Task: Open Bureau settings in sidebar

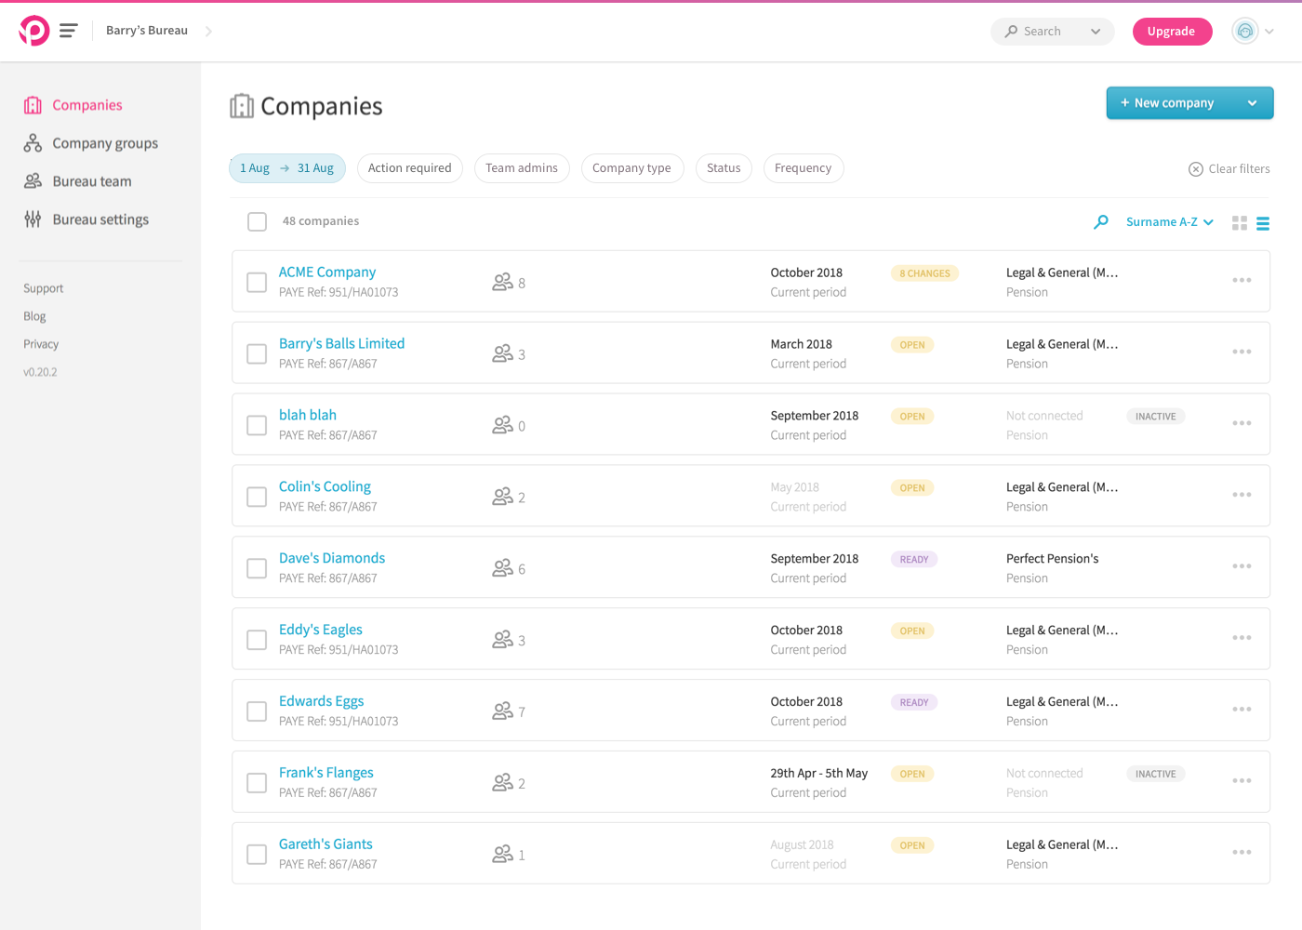Action: tap(100, 219)
